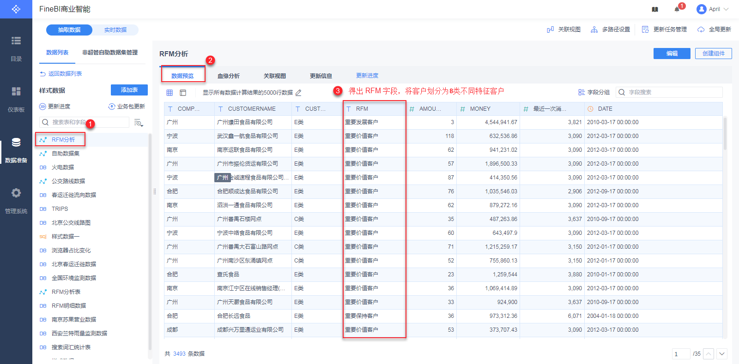739x364 pixels.
Task: Open the 更新进度 tab
Action: point(367,76)
